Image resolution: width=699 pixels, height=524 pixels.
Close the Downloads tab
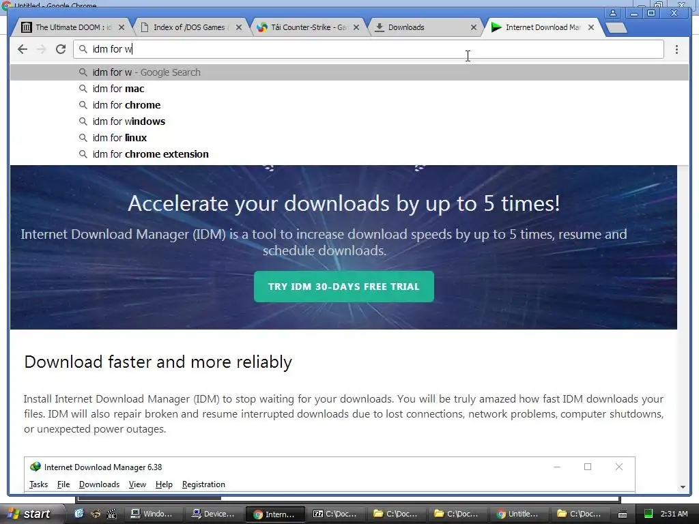[x=474, y=27]
